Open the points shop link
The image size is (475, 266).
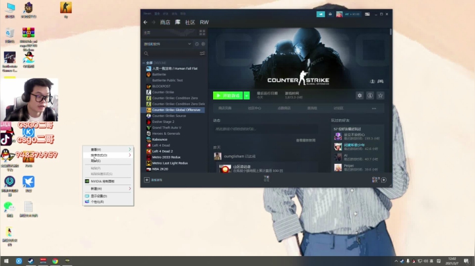[284, 108]
